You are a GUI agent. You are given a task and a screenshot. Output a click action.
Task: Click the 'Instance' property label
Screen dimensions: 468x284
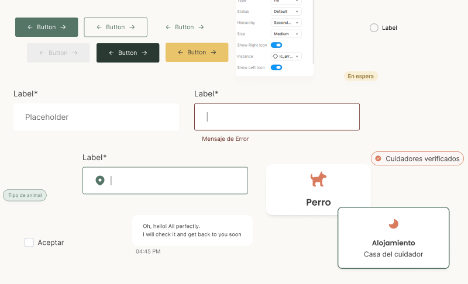click(245, 56)
